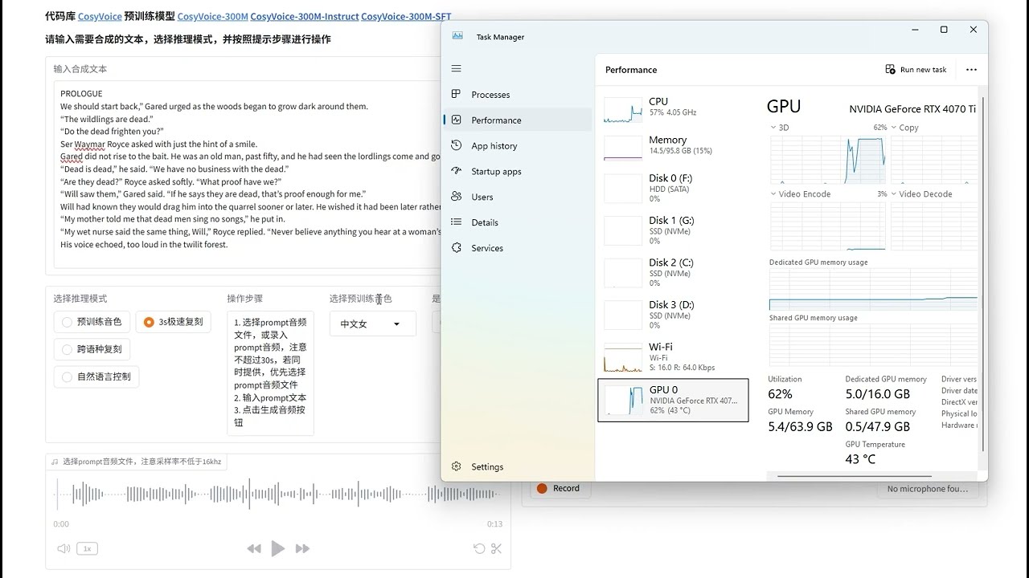The height and width of the screenshot is (578, 1029).
Task: Click the Run new task button label
Action: tap(924, 70)
